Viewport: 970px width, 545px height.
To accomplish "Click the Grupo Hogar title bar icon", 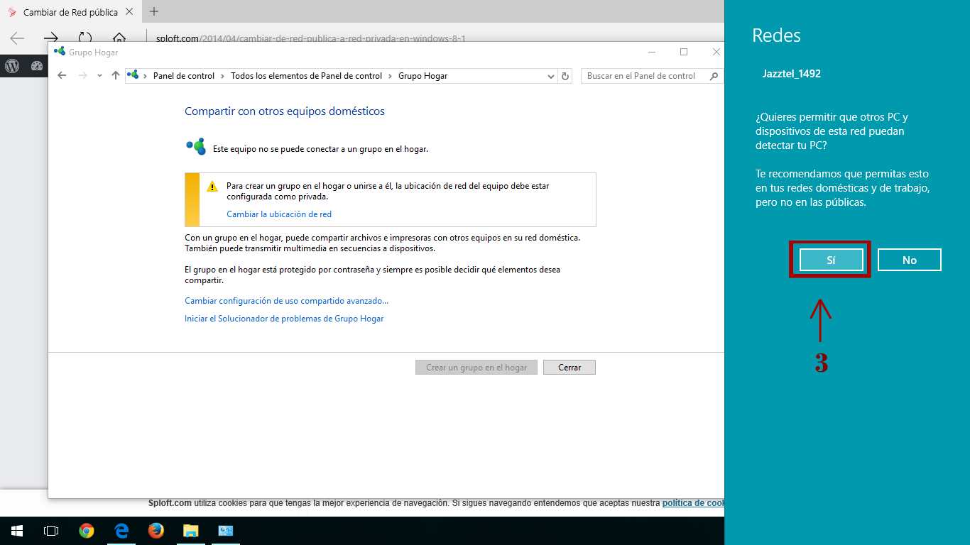I will click(60, 52).
